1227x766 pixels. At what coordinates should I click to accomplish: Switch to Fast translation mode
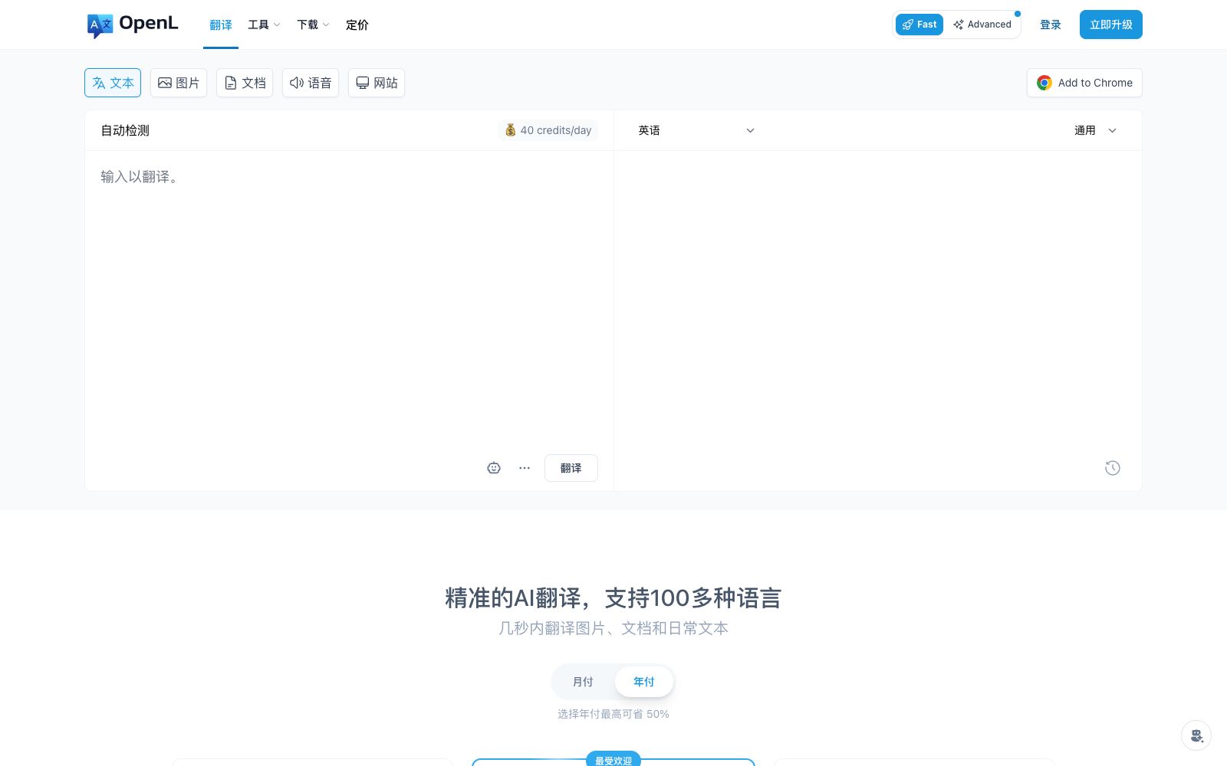click(919, 25)
